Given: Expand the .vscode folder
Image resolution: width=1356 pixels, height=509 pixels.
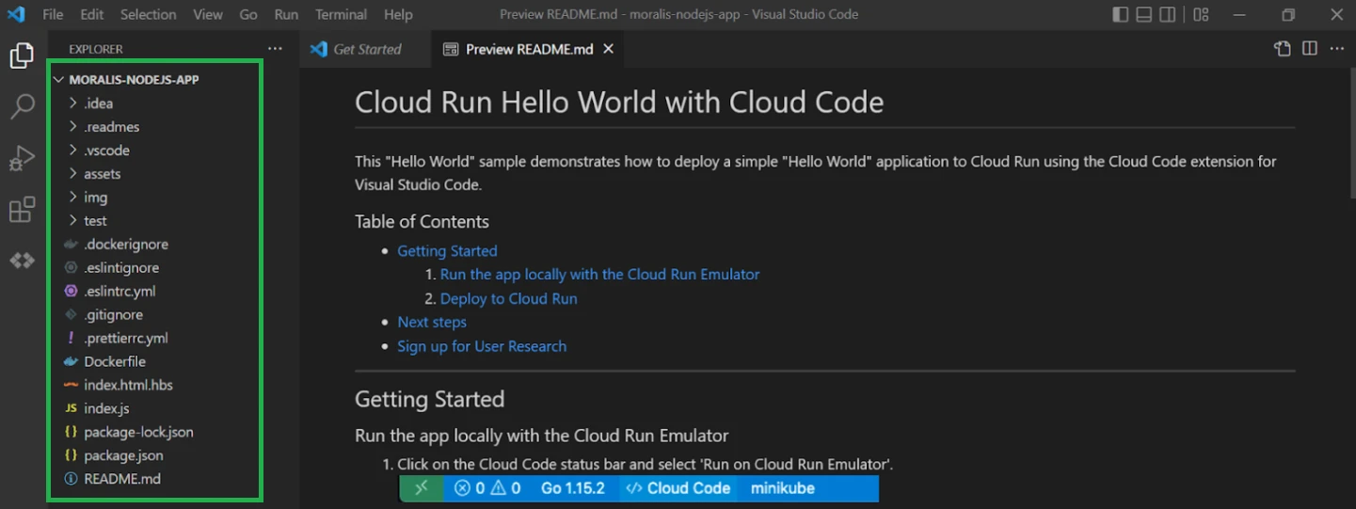Looking at the screenshot, I should [106, 151].
